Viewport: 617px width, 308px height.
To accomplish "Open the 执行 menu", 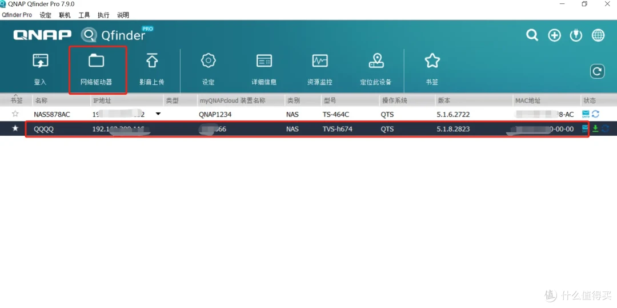I will point(103,15).
